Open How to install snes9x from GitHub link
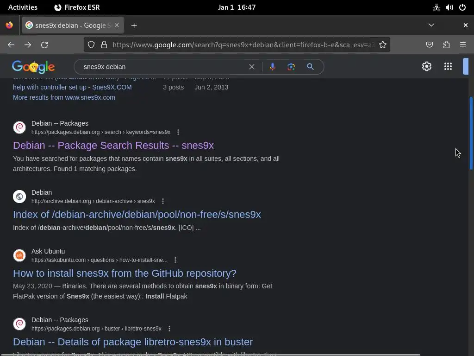 (125, 273)
